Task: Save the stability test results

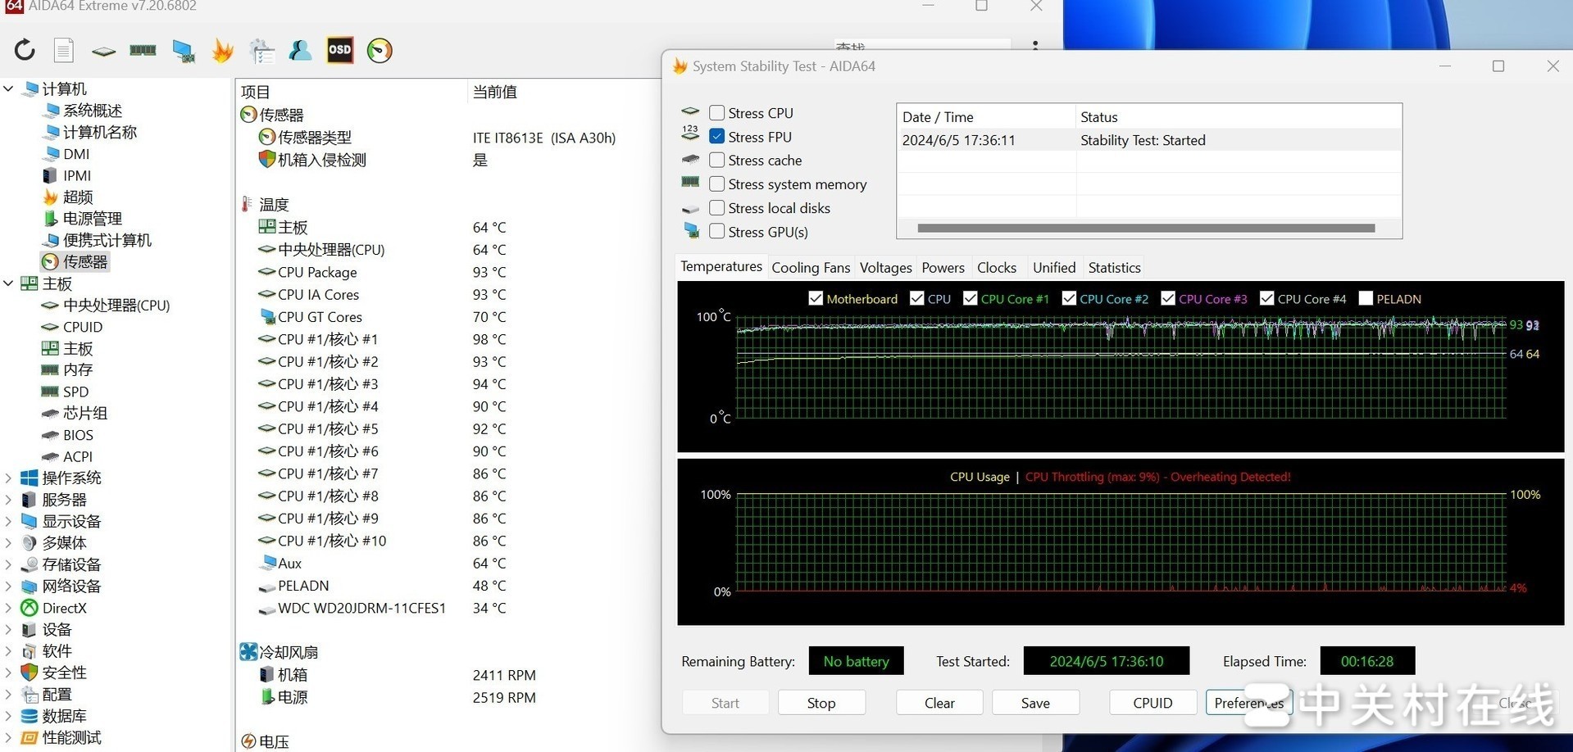Action: click(x=1035, y=703)
